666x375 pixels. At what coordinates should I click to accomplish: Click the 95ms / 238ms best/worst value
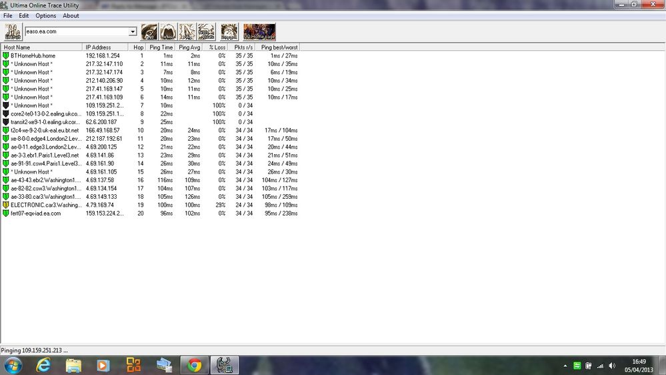pyautogui.click(x=281, y=214)
